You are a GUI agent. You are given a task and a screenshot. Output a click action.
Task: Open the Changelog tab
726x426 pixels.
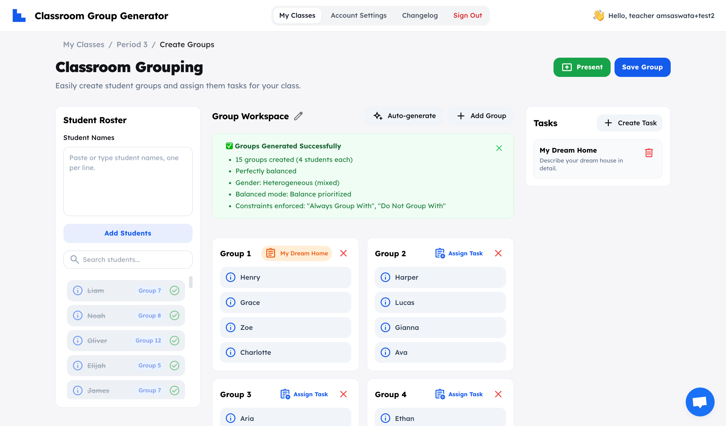click(x=420, y=16)
